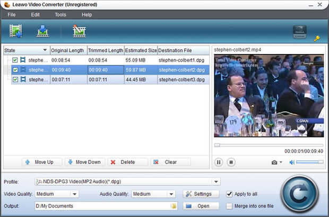
Task: Open the File menu
Action: point(12,15)
